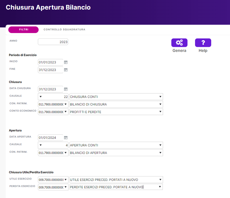Click the Chiusura Apertura Bilancio title
230x198 pixels.
[48, 7]
